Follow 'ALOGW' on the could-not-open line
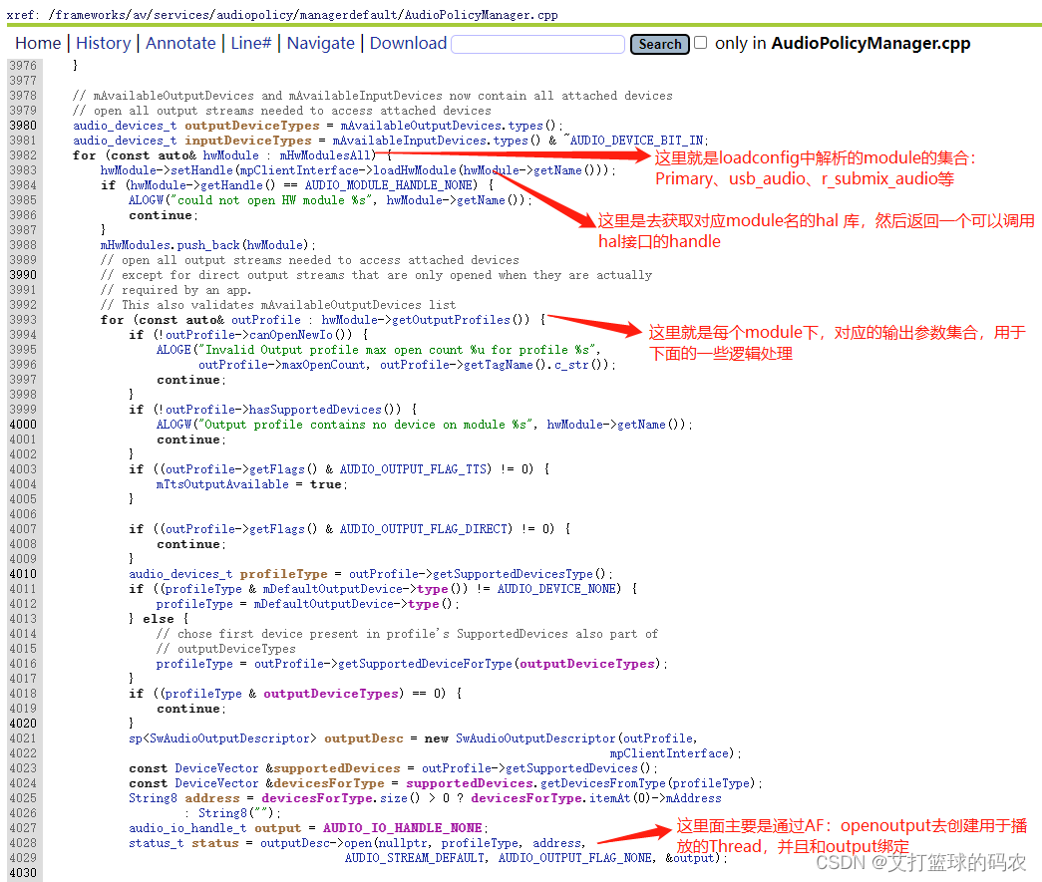Screen dimensions: 1042x882 (x=147, y=200)
